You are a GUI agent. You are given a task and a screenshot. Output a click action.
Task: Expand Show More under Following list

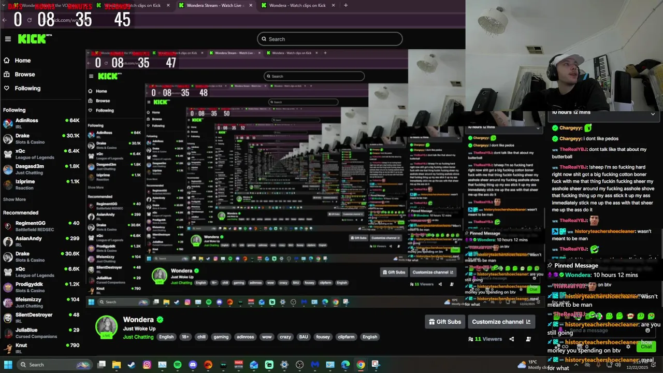[15, 199]
